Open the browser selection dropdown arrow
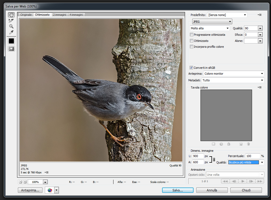Image resolution: width=271 pixels, height=200 pixels. (57, 190)
